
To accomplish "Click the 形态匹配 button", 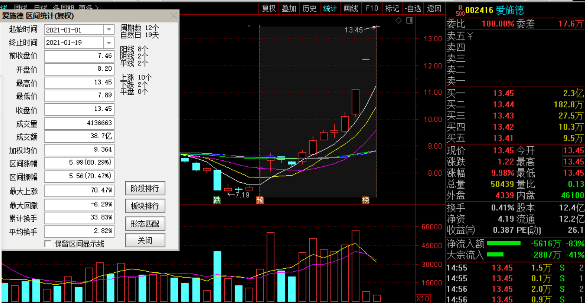I will click(x=145, y=224).
